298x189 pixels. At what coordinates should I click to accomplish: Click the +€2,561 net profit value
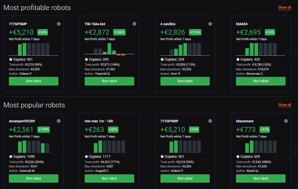[21, 130]
